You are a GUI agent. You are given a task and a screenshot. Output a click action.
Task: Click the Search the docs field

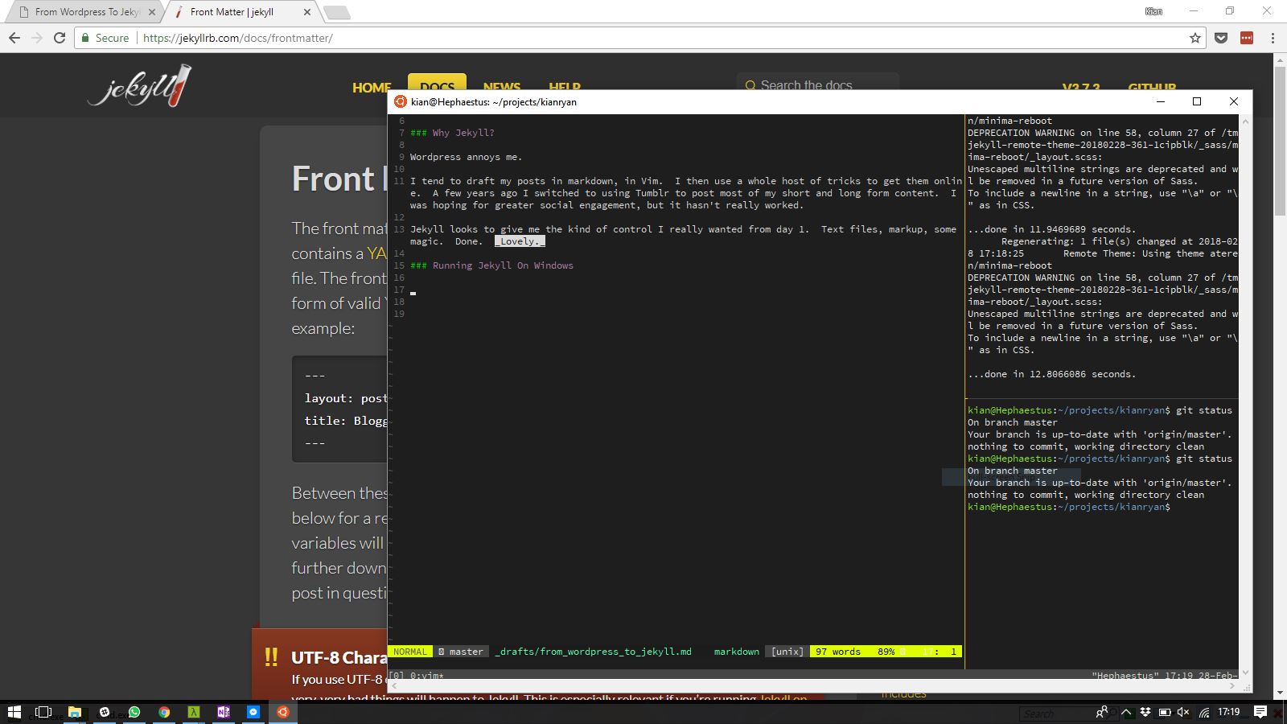[817, 83]
